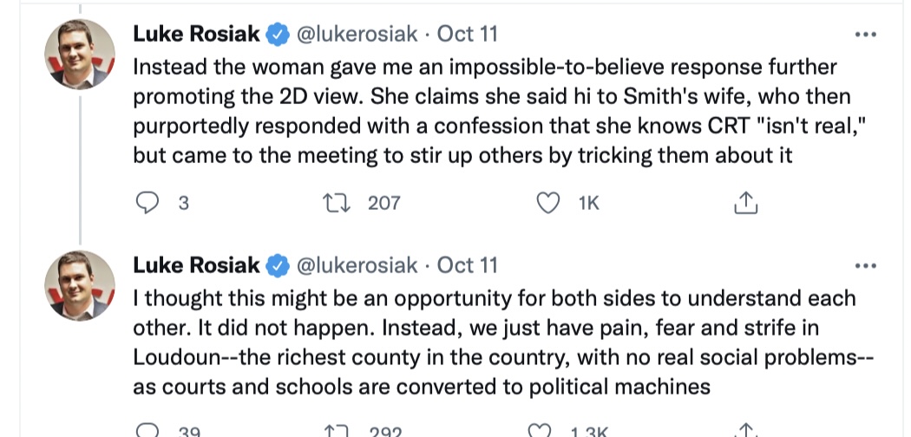Click the verified badge on the second tweet
Viewport: 911px width, 437px height.
tap(277, 264)
